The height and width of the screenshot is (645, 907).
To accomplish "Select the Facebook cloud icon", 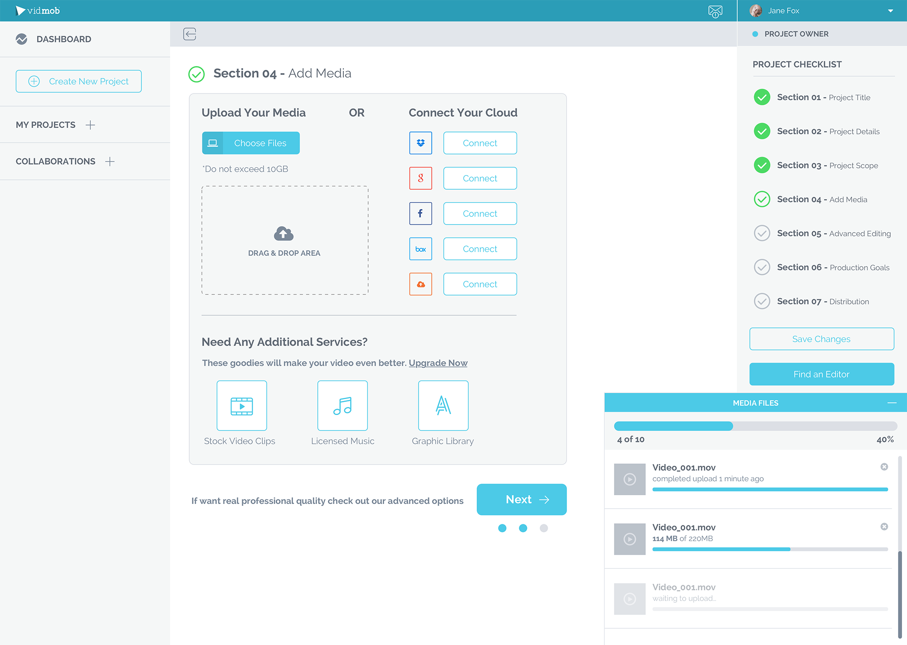I will point(420,213).
